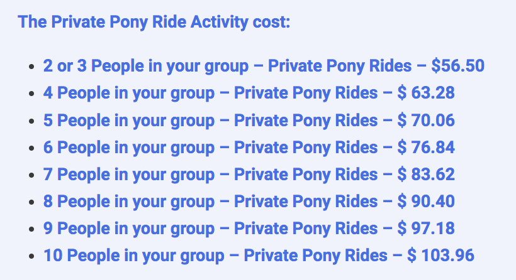Select the 9 People in your group text
This screenshot has height=280, width=516.
point(128,229)
